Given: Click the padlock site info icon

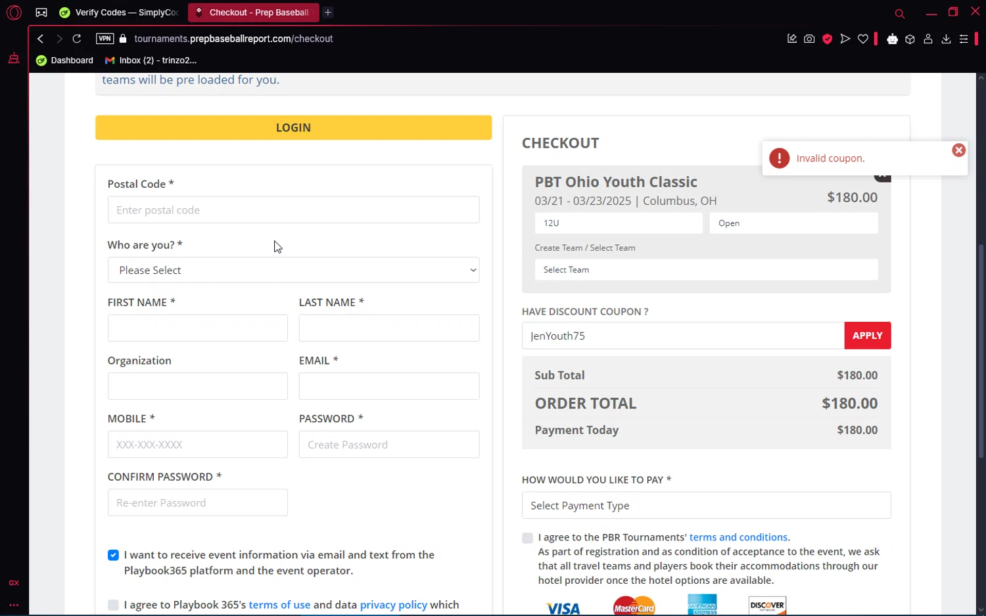Looking at the screenshot, I should pyautogui.click(x=123, y=39).
